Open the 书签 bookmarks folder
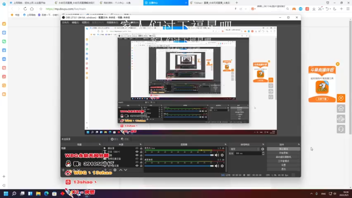352x198 pixels. (15, 15)
